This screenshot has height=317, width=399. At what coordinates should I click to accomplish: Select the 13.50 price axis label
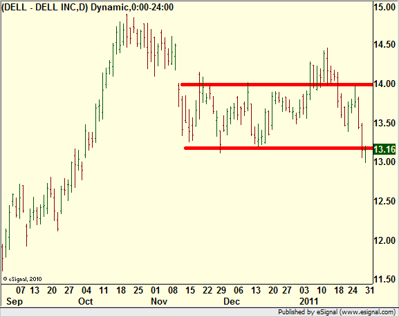384,123
